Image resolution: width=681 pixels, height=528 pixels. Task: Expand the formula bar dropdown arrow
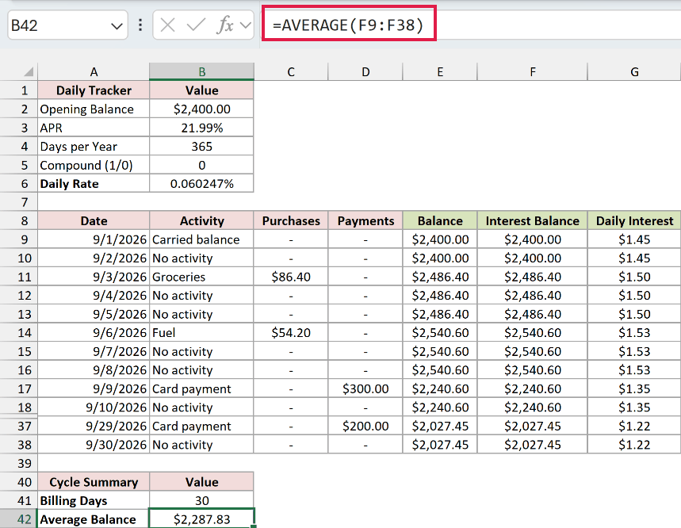(246, 25)
